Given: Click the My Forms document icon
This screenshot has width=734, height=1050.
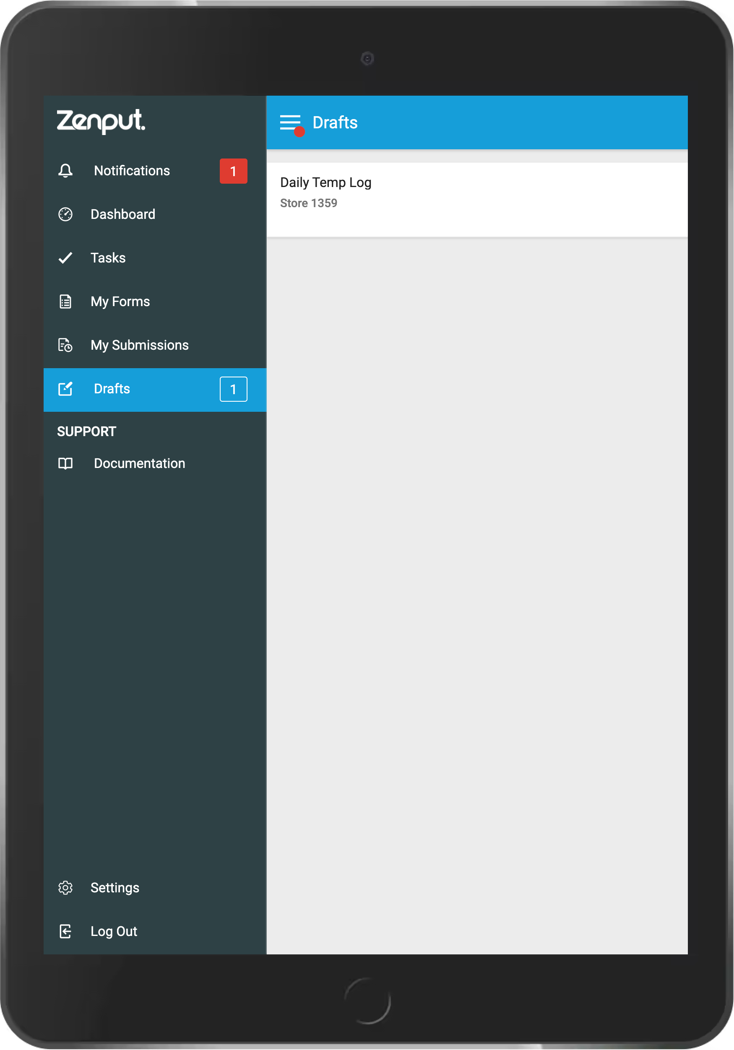Looking at the screenshot, I should click(65, 301).
